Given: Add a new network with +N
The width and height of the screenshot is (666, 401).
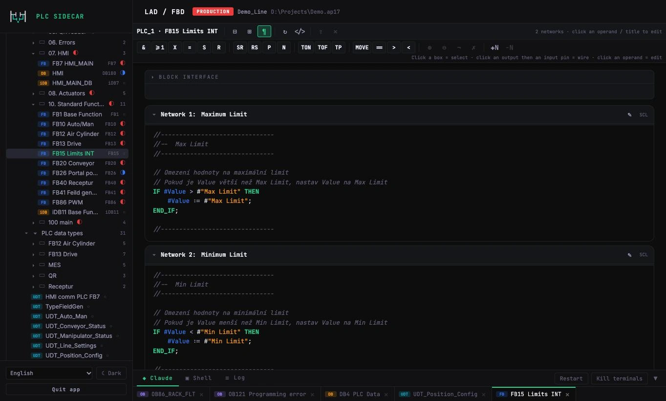Looking at the screenshot, I should click(x=494, y=47).
